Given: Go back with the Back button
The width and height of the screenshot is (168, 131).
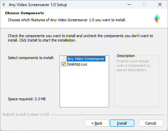Looking at the screenshot, I should (97, 123).
